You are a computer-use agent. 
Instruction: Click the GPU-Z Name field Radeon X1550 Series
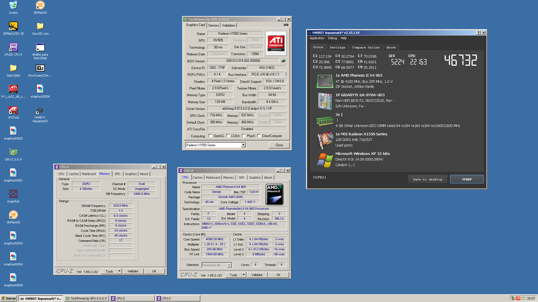coord(235,34)
